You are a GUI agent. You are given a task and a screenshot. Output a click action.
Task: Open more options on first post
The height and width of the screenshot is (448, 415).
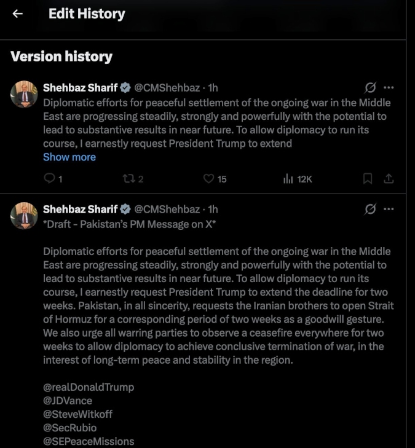pos(389,87)
